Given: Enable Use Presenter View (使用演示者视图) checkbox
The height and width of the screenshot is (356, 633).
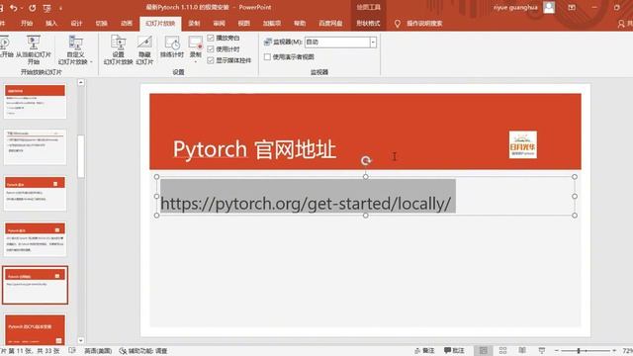Looking at the screenshot, I should (267, 57).
